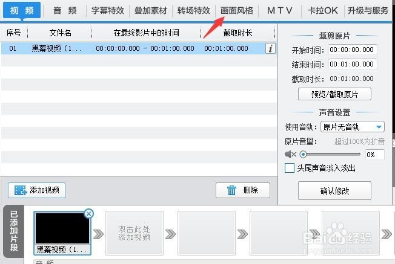This screenshot has height=264, width=395.
Task: Click the 双击此处添加视频 placeholder
Action: pyautogui.click(x=134, y=233)
